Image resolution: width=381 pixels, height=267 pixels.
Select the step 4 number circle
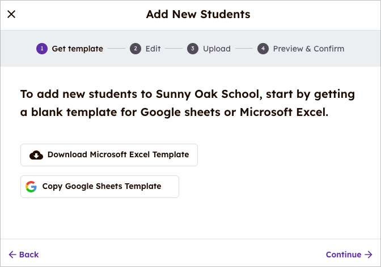263,49
